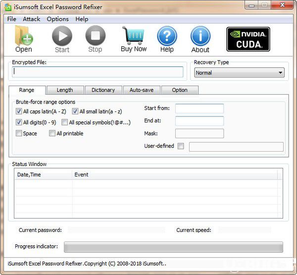
Task: Open the Help menu in menu bar
Action: (82, 19)
